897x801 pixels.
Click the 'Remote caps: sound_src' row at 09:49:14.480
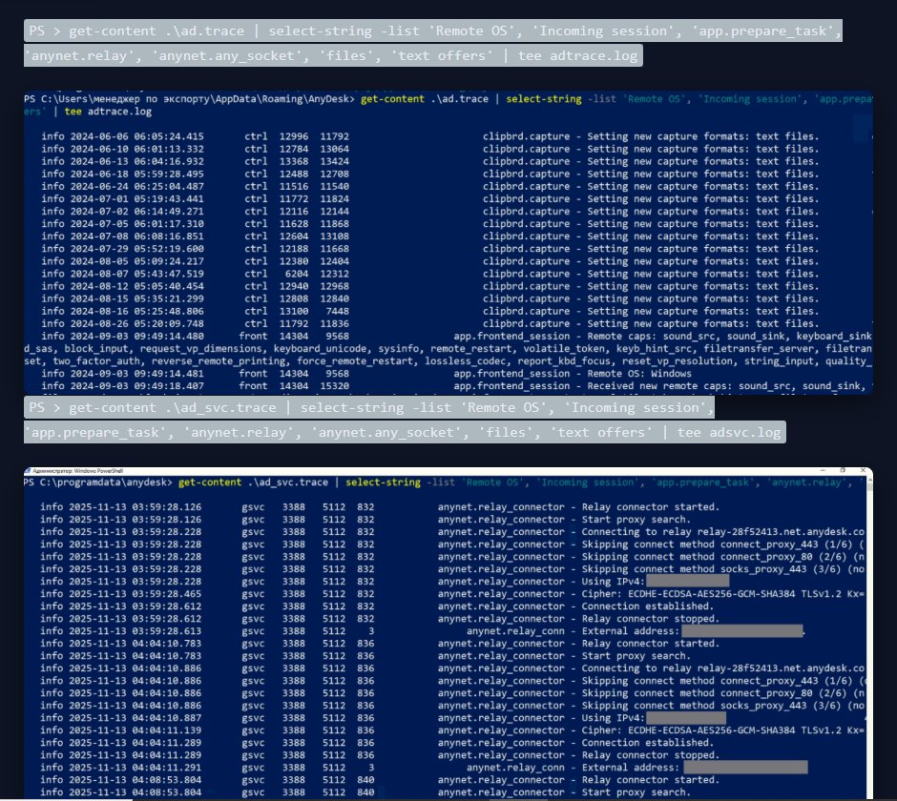tap(456, 337)
